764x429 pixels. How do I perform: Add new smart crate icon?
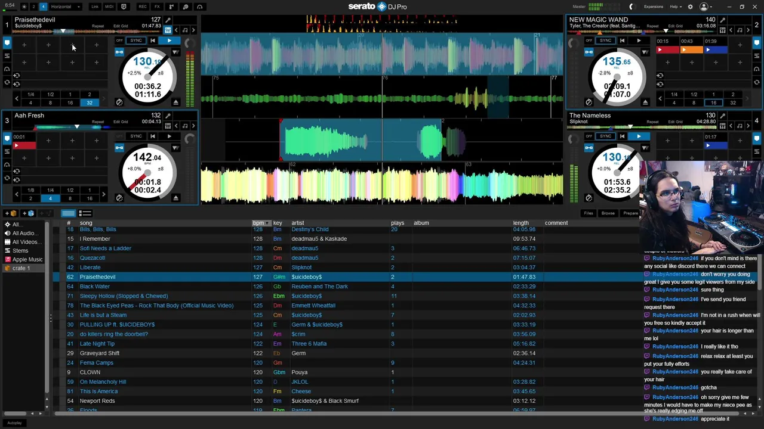click(28, 213)
